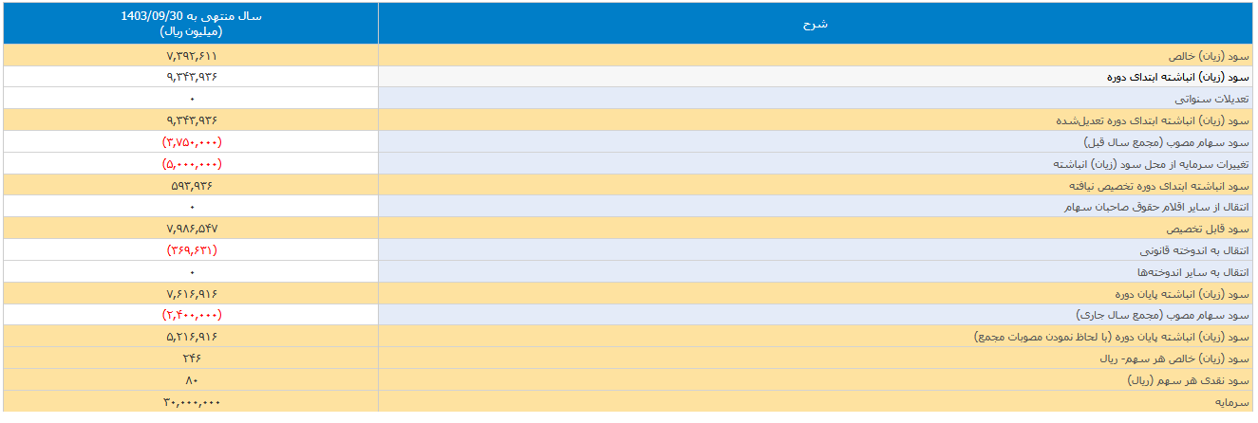Click the value 7,986,547

tap(191, 229)
